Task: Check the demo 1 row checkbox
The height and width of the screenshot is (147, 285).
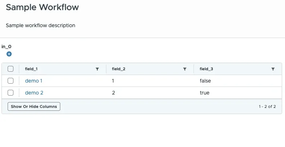Action: point(11,81)
